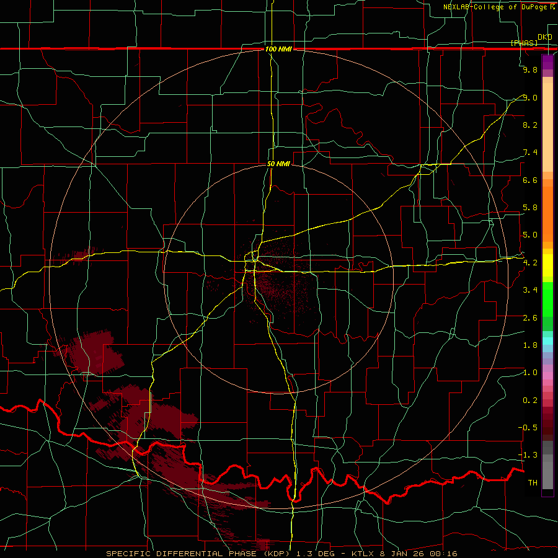Viewport: 558px width, 558px height.
Task: Click the Specific Differential Phase KTLX caption
Action: tap(281, 554)
